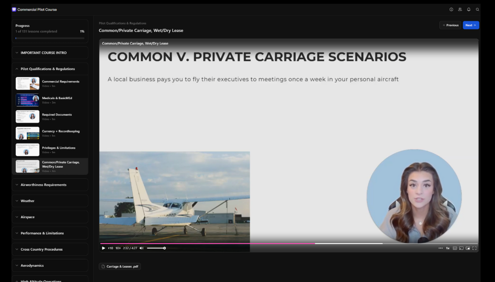Open the search icon in top bar

[x=477, y=9]
